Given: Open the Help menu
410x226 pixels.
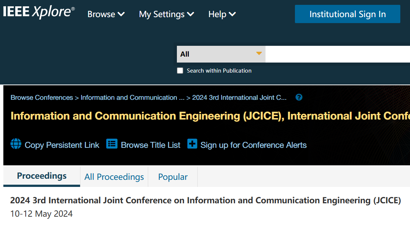Looking at the screenshot, I should [222, 14].
